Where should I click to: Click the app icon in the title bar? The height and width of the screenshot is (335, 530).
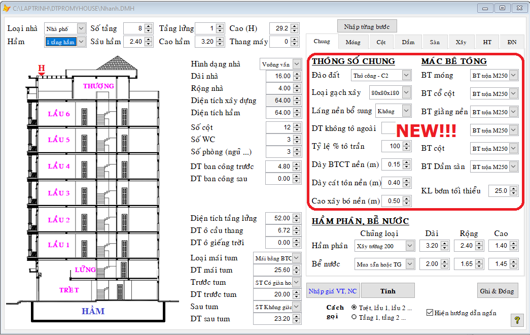[x=7, y=8]
